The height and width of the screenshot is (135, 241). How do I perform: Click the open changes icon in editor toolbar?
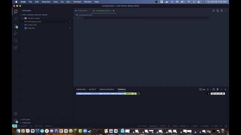coord(218,11)
